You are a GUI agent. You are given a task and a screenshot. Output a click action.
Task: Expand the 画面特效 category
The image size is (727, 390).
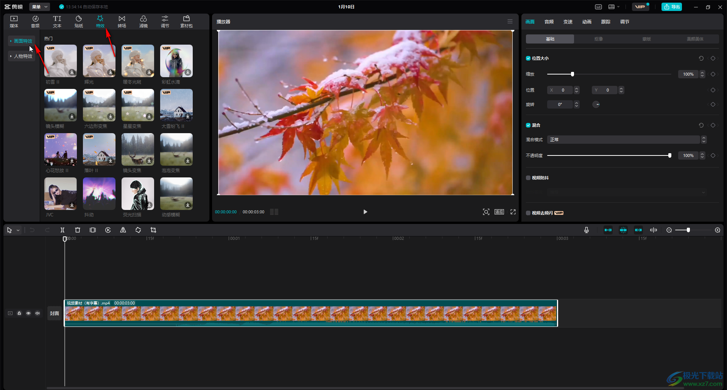(x=21, y=41)
